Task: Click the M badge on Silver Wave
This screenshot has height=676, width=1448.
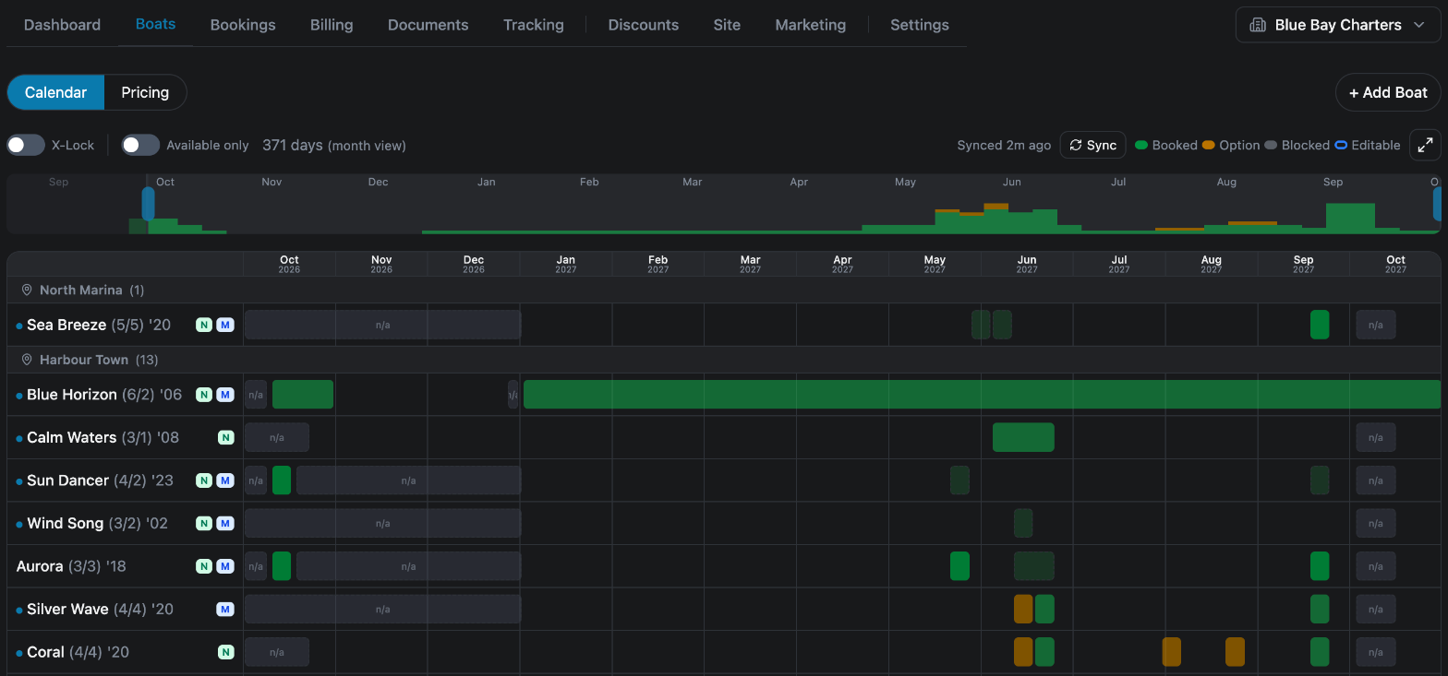Action: point(225,609)
